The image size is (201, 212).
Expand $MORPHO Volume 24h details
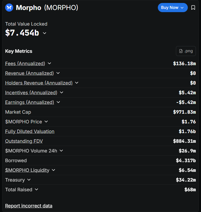[x=61, y=151]
